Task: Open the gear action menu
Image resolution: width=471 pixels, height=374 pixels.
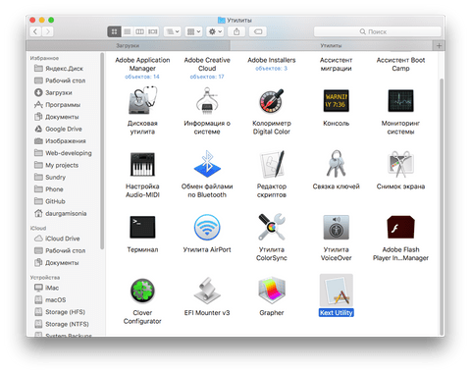Action: pyautogui.click(x=215, y=31)
